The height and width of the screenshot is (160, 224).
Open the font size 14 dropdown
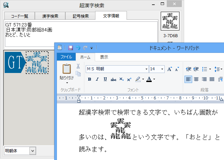coord(162,69)
